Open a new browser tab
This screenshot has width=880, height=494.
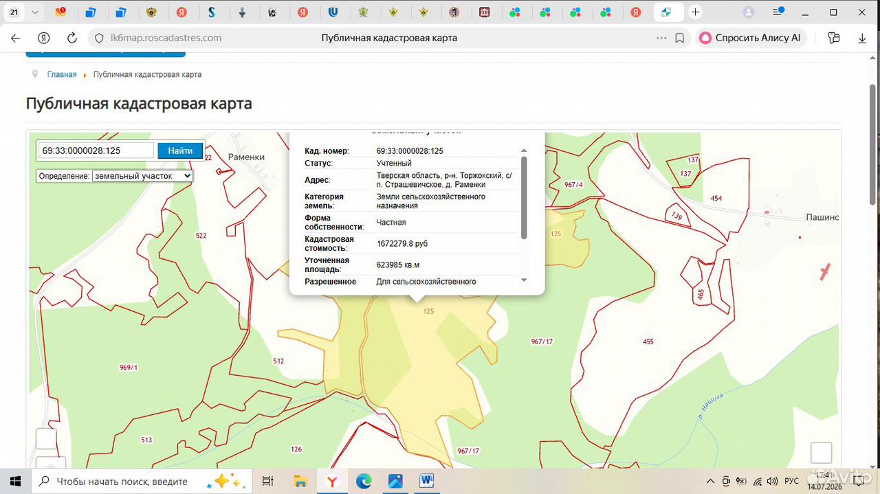[695, 12]
